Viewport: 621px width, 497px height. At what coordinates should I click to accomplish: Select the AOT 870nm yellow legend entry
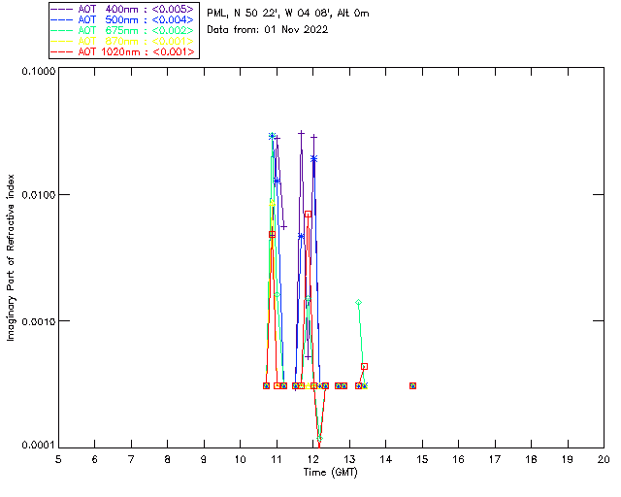point(123,41)
